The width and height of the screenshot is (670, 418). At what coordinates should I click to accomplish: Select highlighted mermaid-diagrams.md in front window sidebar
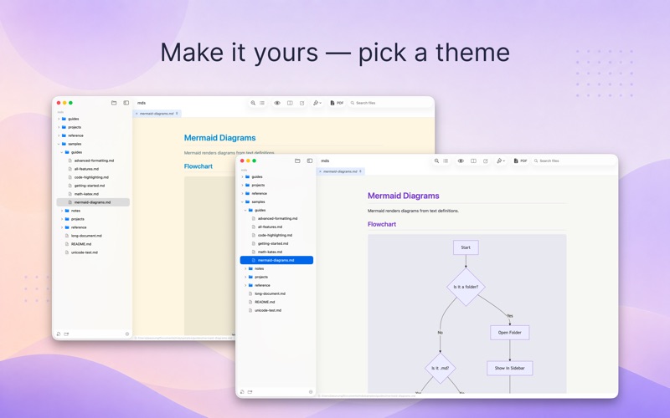pos(276,260)
